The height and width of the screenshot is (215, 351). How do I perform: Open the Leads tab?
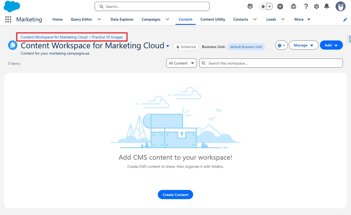pyautogui.click(x=271, y=19)
